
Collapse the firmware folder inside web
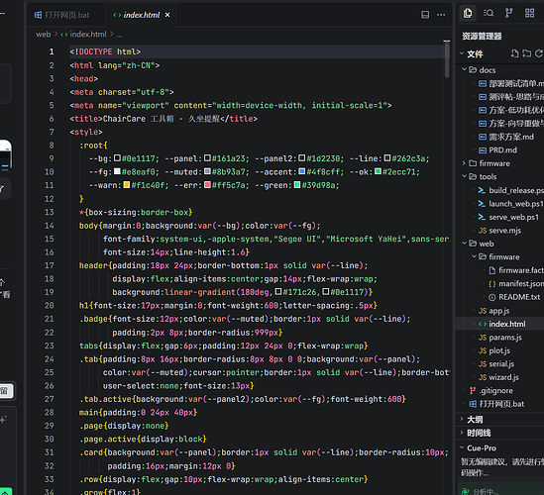(474, 256)
